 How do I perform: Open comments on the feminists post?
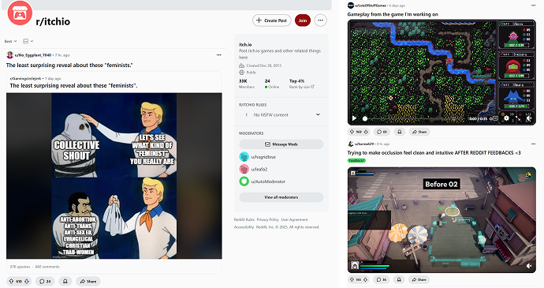[45, 281]
